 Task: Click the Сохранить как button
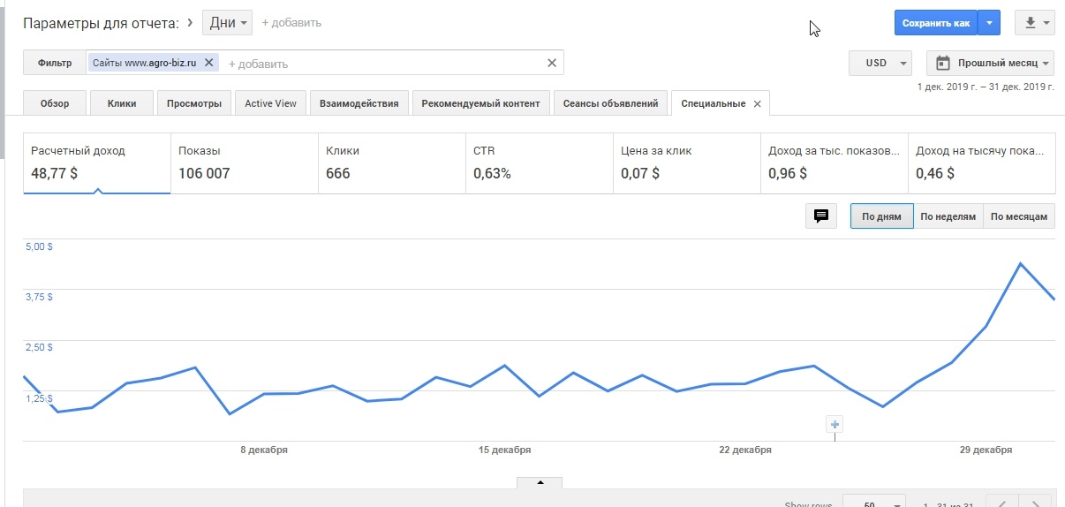coord(936,23)
